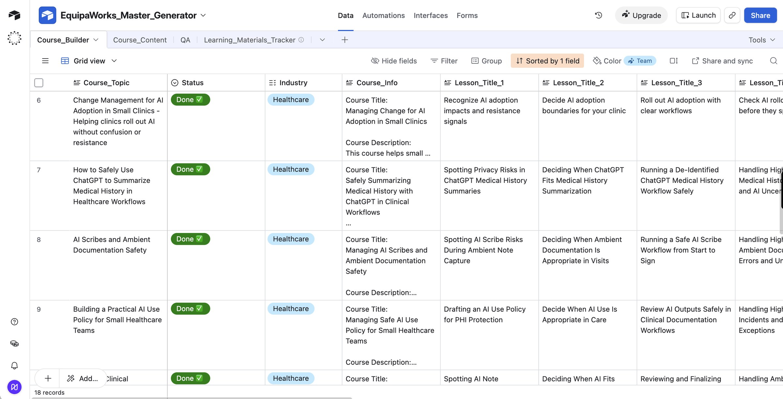Open Sorted by 1 field button

point(547,61)
